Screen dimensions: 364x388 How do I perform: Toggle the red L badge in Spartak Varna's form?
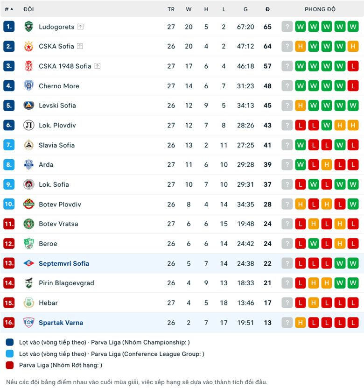pos(314,323)
